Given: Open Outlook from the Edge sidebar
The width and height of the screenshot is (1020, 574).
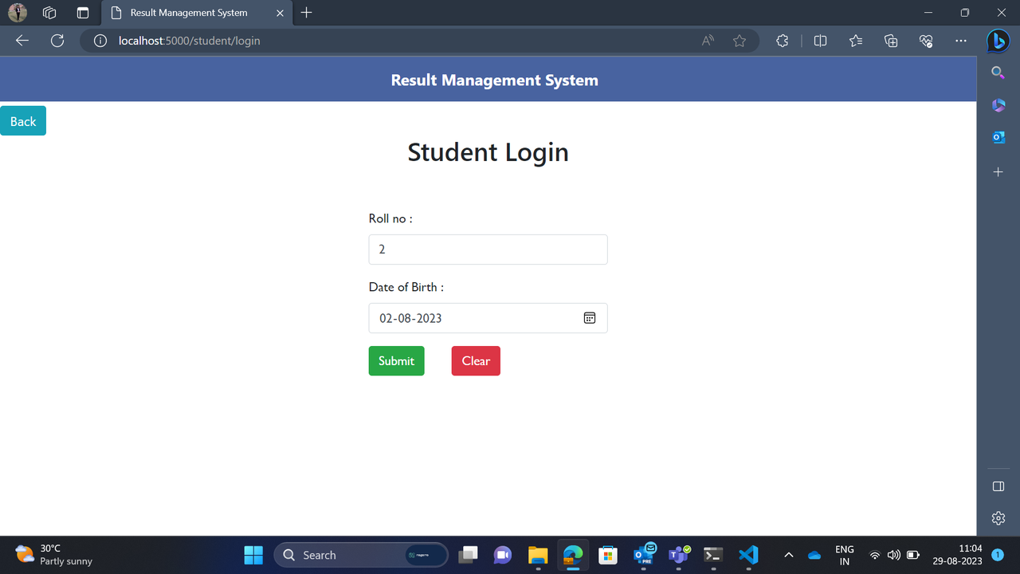Looking at the screenshot, I should (998, 136).
